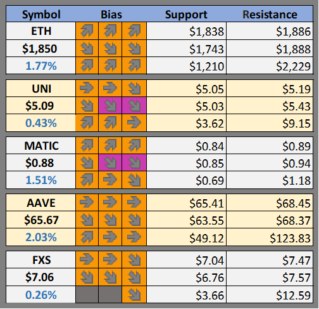Click the down arrow in the UNI $5.05 support row

pyautogui.click(x=134, y=88)
